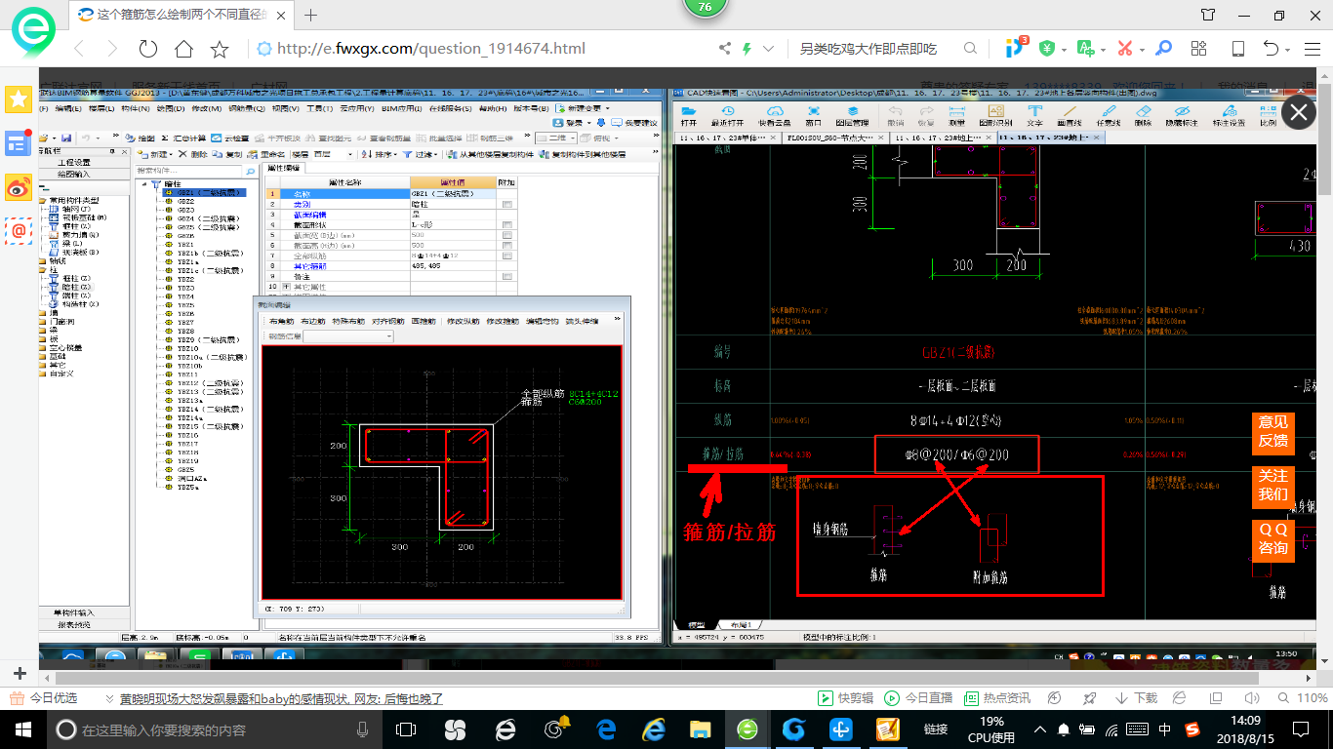Open the favorites star in the sidebar
The height and width of the screenshot is (749, 1333).
(x=19, y=99)
